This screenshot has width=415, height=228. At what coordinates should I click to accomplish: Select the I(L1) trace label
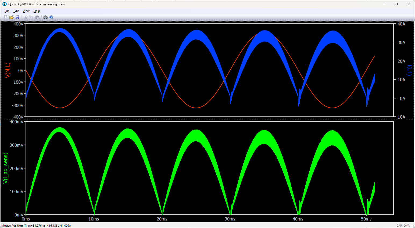409,70
